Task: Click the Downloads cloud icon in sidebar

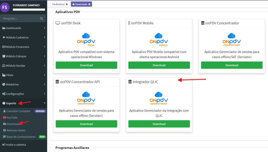Action: pos(5,124)
